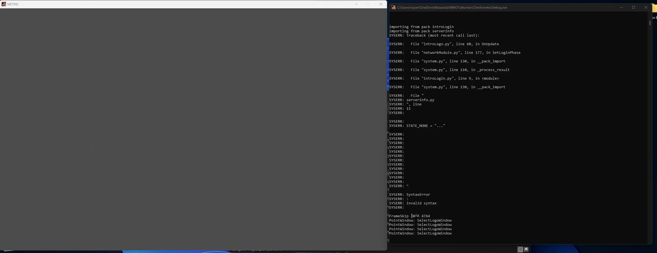The height and width of the screenshot is (253, 657).
Task: Switch the background Explorer window to large icons view
Action: pos(526,249)
